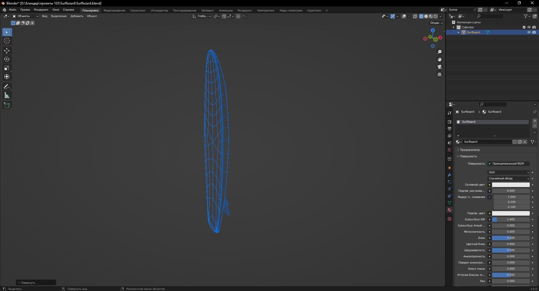Open the 'Случайный обход' subsurface method dropdown
This screenshot has width=539, height=291.
click(509, 179)
